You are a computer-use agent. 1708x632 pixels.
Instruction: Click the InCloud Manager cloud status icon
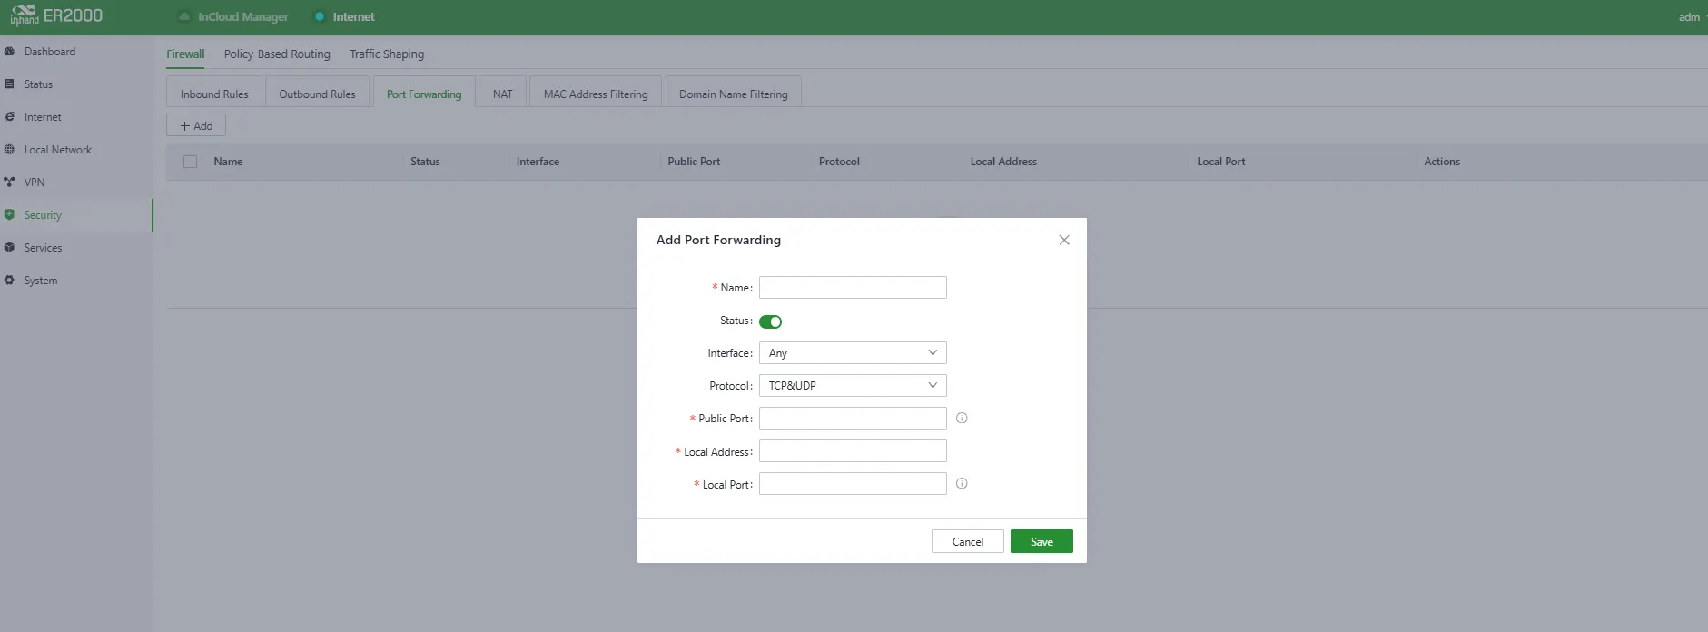184,16
